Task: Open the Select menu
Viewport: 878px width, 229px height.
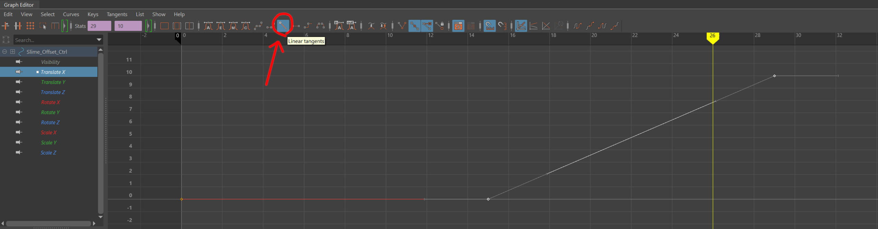Action: click(48, 14)
